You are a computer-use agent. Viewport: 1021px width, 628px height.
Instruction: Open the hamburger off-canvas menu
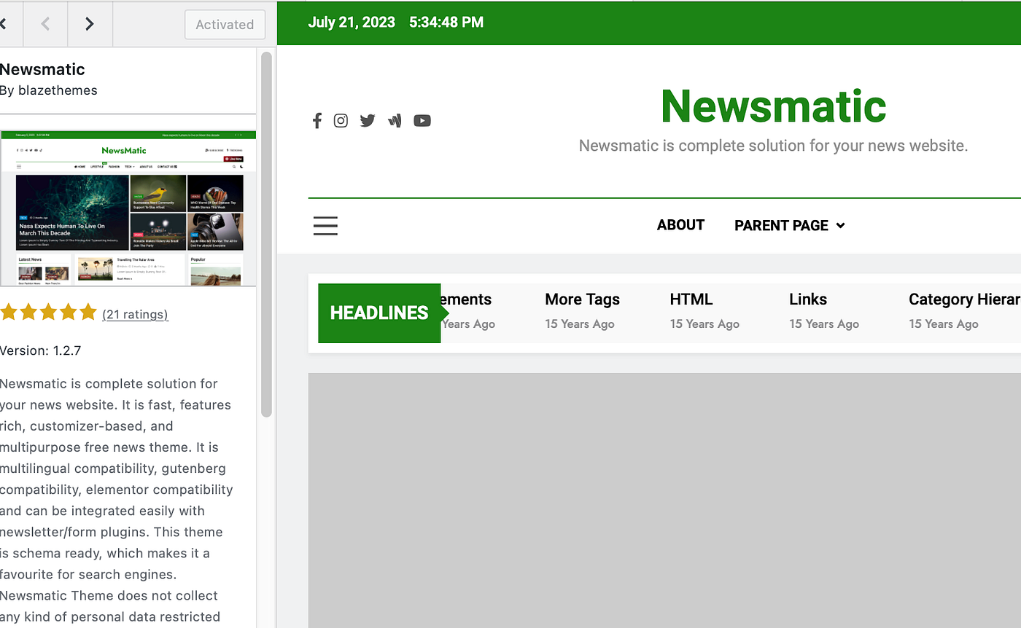pyautogui.click(x=325, y=226)
